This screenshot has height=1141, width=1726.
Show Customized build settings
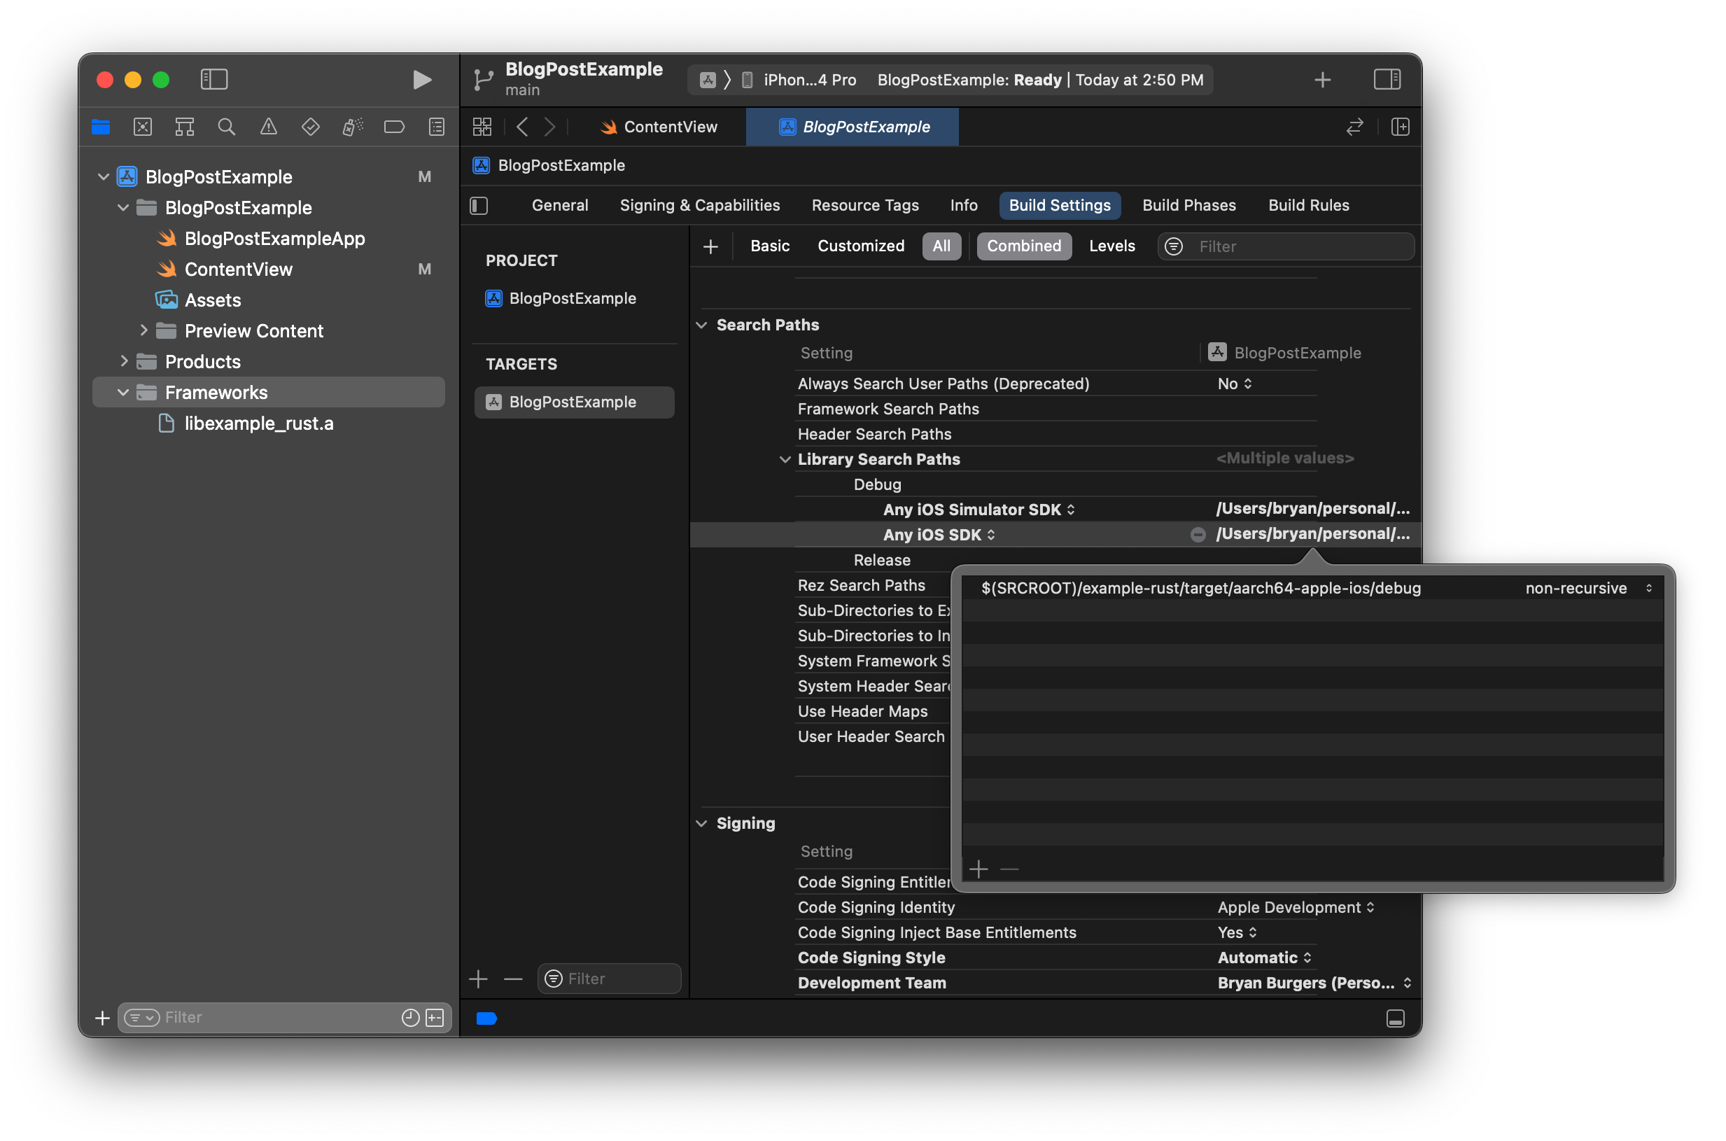point(860,246)
